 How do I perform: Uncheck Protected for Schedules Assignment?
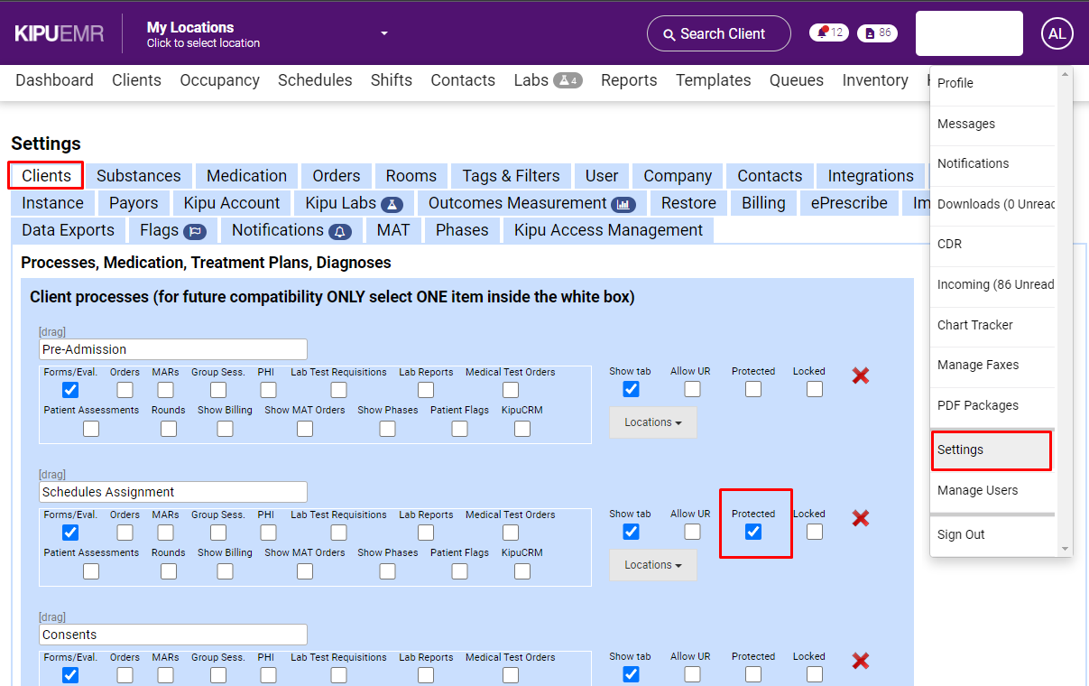[753, 532]
